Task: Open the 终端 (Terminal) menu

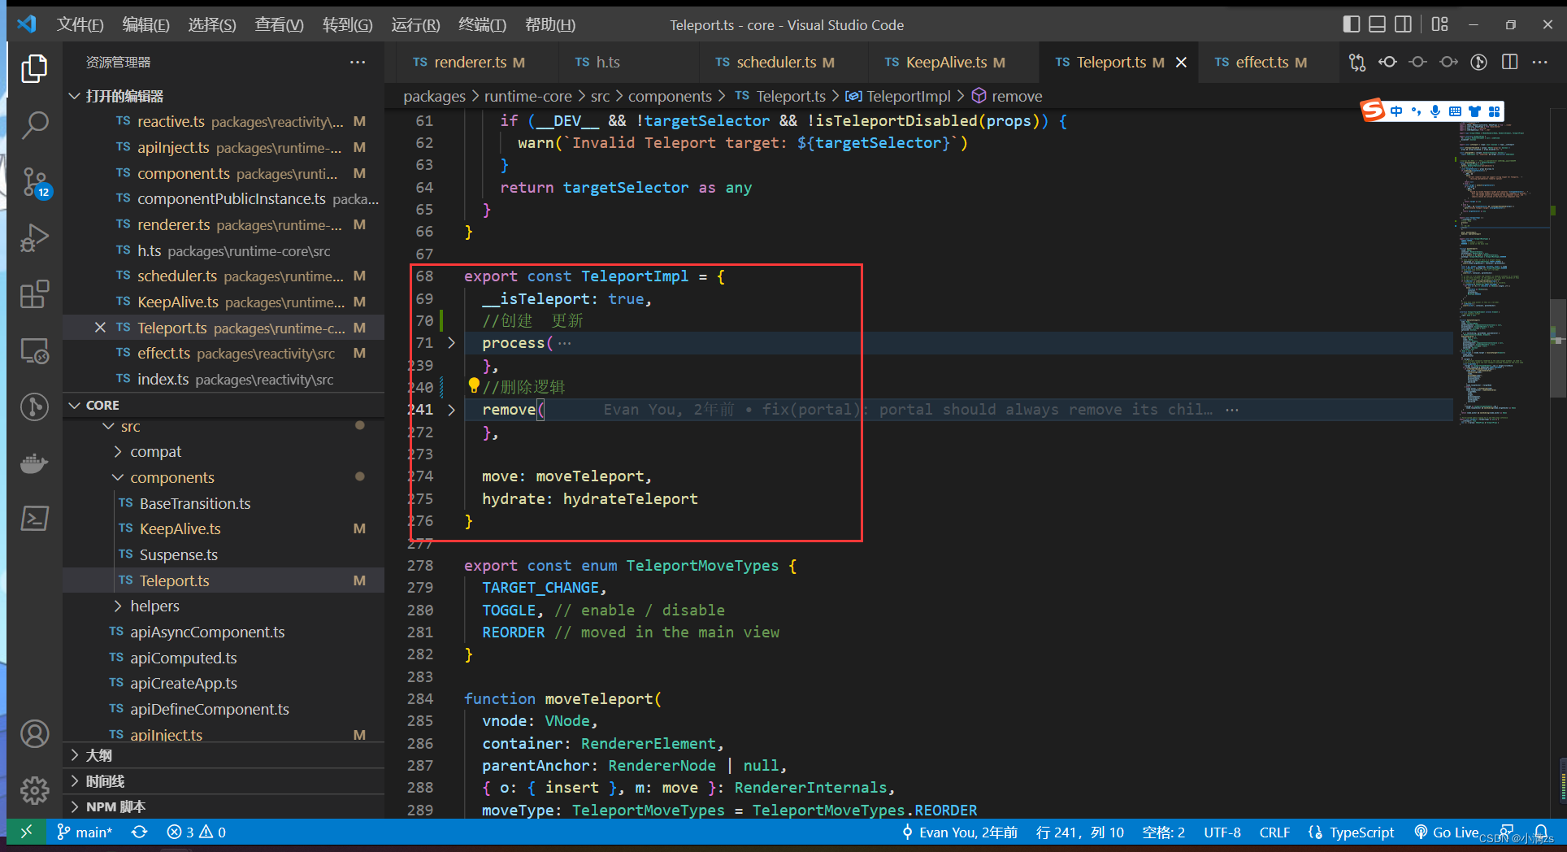Action: (x=481, y=24)
